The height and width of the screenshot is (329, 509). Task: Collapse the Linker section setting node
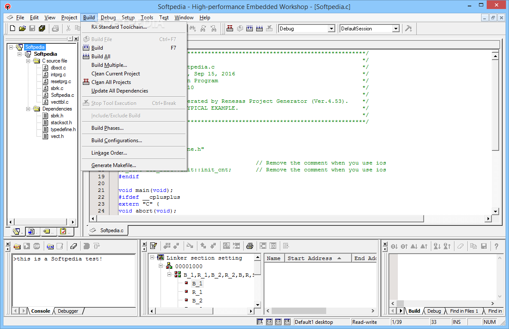click(x=152, y=257)
